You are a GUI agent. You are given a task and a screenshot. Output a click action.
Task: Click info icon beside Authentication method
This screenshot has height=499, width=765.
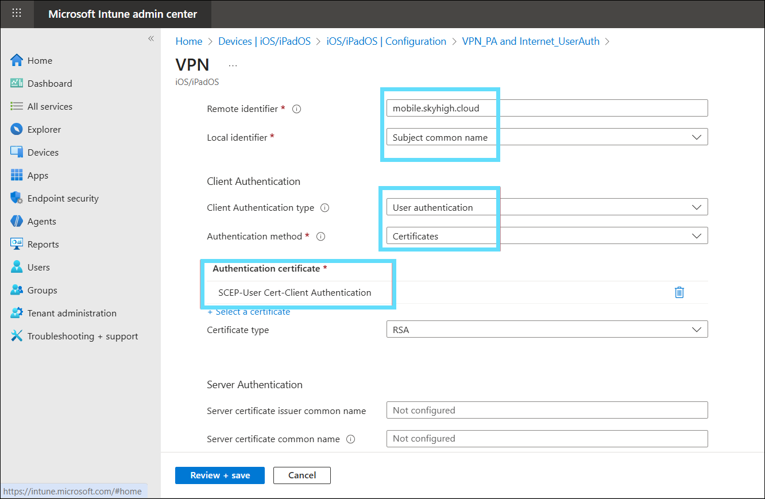(x=321, y=237)
